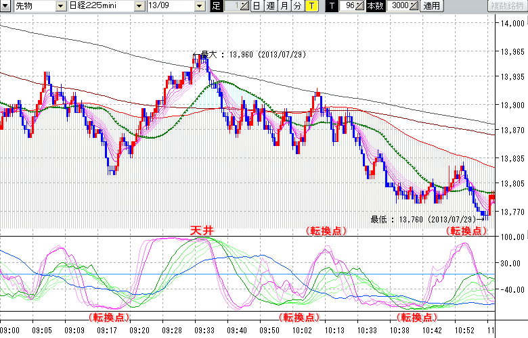Click the spinner next to value 3000

414,6
